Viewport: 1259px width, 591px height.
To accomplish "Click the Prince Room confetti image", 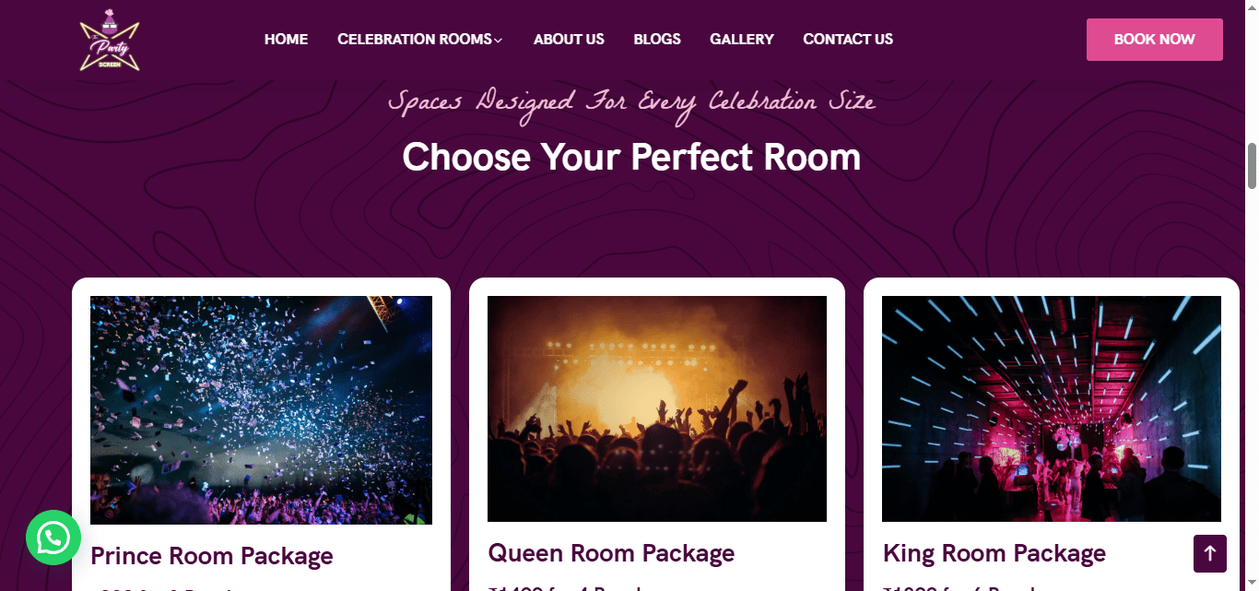I will pos(261,409).
